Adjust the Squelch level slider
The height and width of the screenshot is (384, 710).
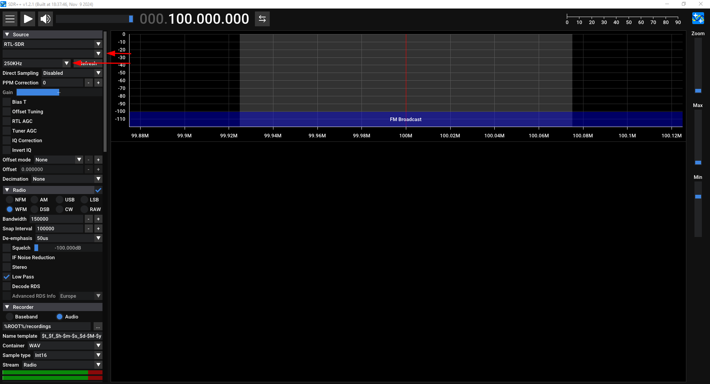(x=68, y=248)
